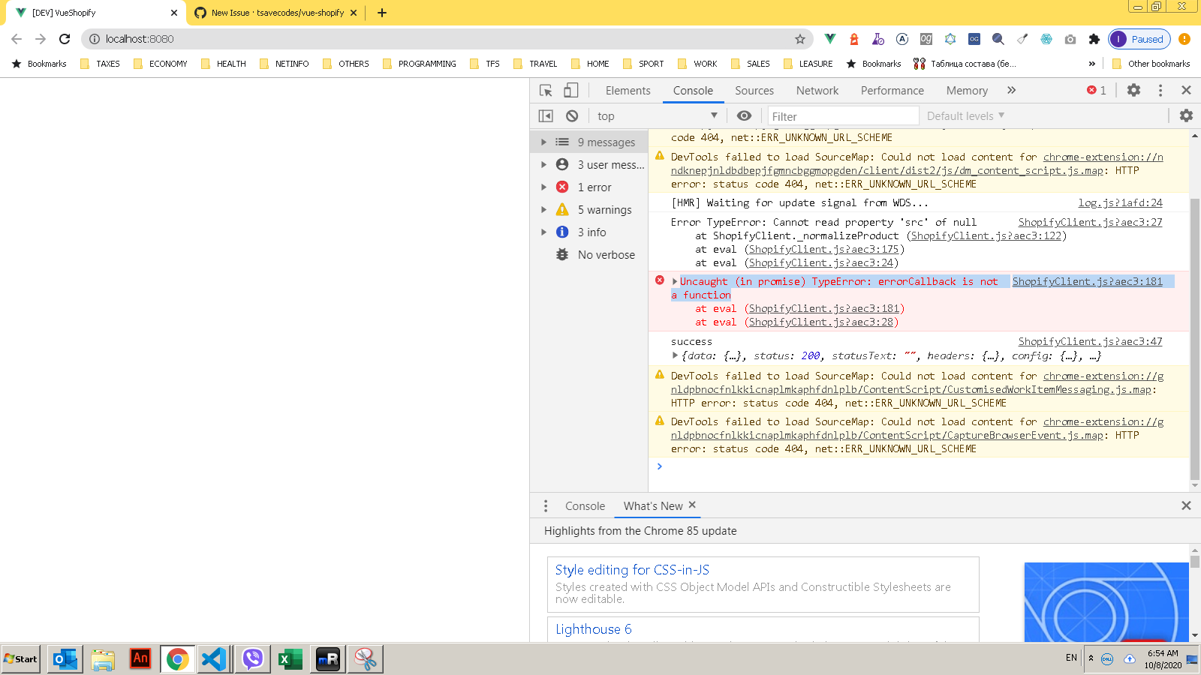Open the Default levels dropdown
The height and width of the screenshot is (675, 1201).
[963, 115]
